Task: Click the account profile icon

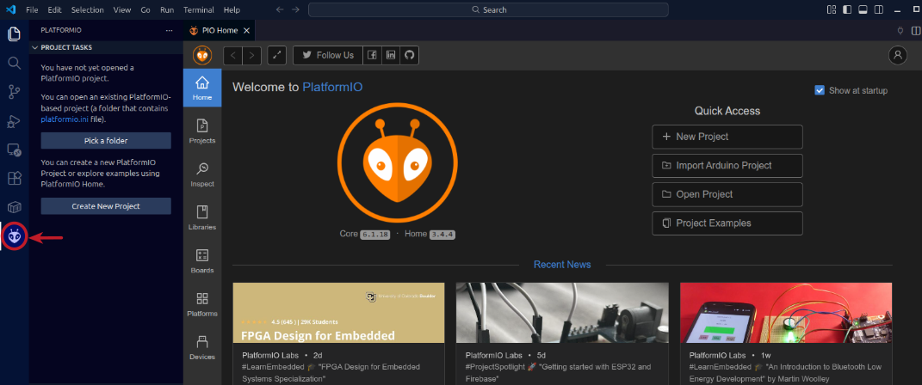Action: 898,55
